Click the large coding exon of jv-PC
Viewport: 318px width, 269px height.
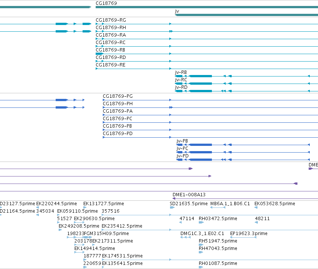[200, 152]
